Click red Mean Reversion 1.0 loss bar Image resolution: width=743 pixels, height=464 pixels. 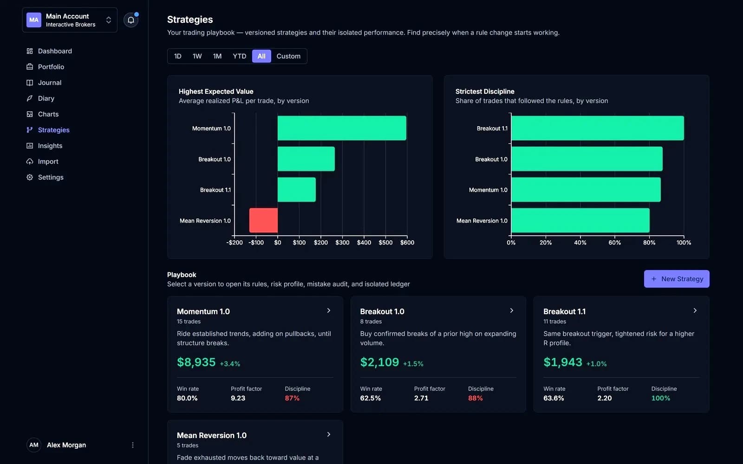tap(263, 220)
